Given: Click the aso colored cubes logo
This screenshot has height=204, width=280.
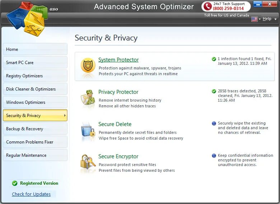Looking at the screenshot, I should pyautogui.click(x=27, y=19).
